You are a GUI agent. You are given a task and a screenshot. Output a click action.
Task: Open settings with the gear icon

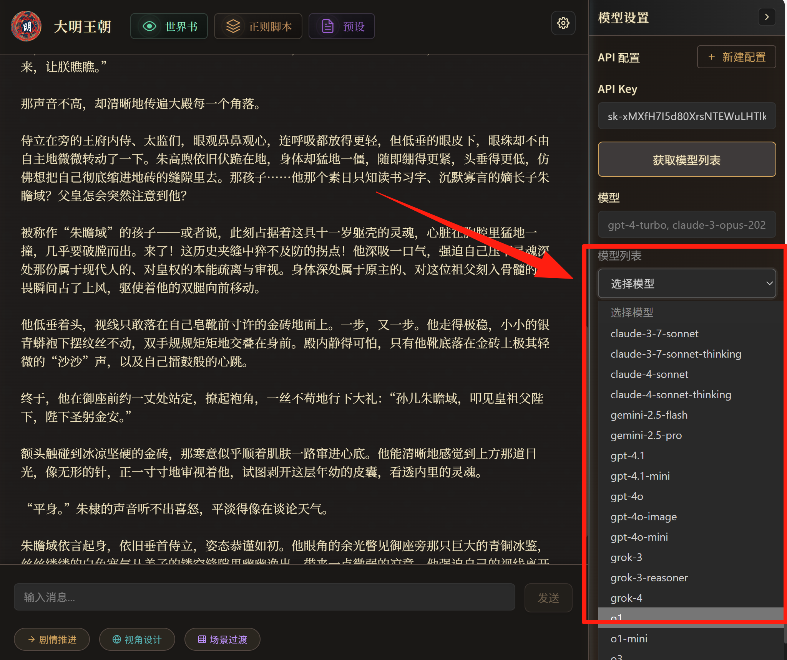[x=563, y=23]
